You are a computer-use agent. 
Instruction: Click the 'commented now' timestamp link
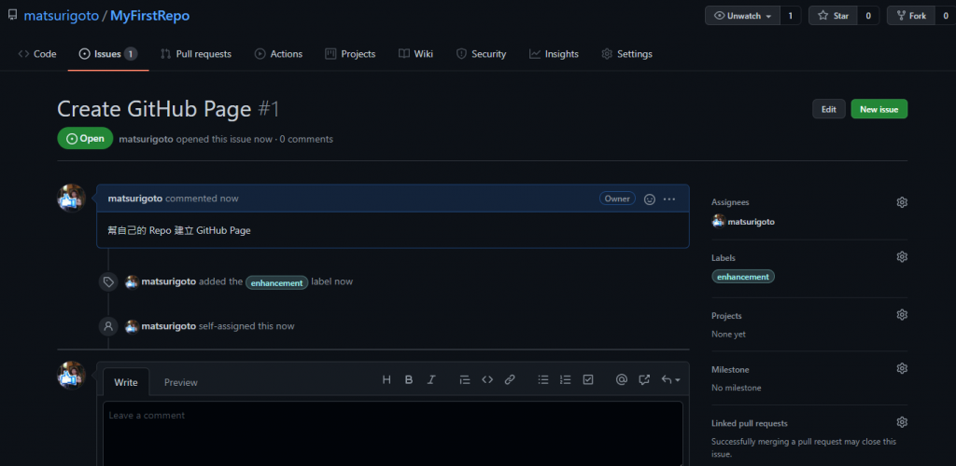click(x=202, y=199)
